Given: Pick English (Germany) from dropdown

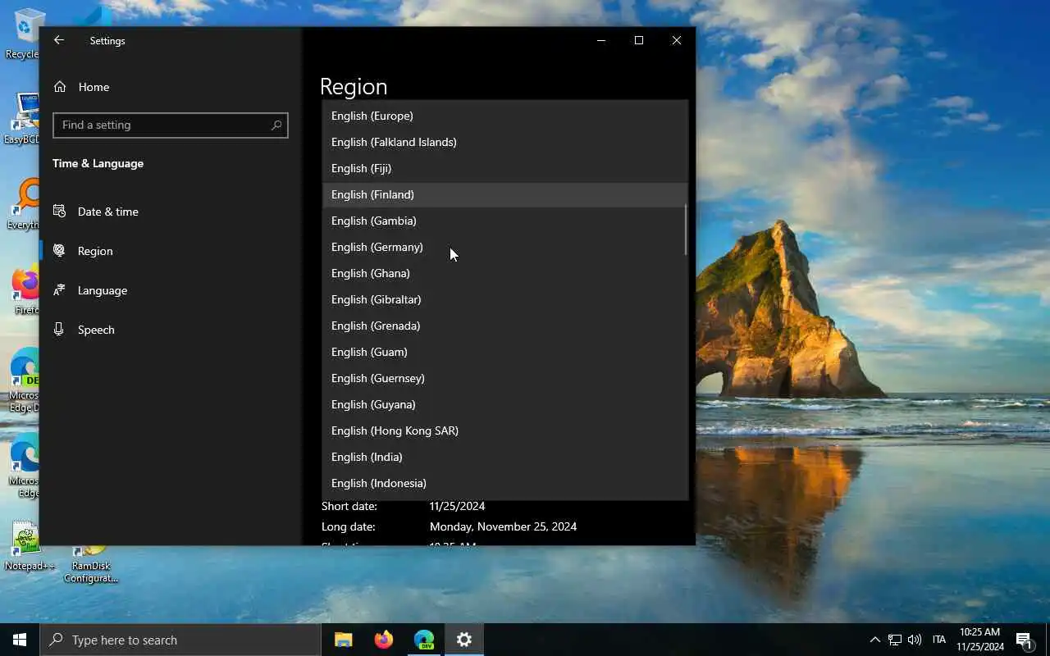Looking at the screenshot, I should coord(504,247).
